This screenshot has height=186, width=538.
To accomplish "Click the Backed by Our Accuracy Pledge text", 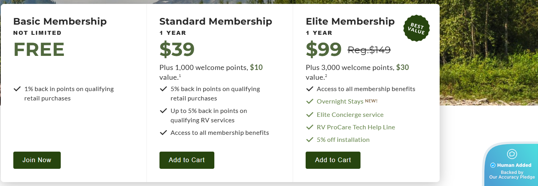I will tap(512, 175).
